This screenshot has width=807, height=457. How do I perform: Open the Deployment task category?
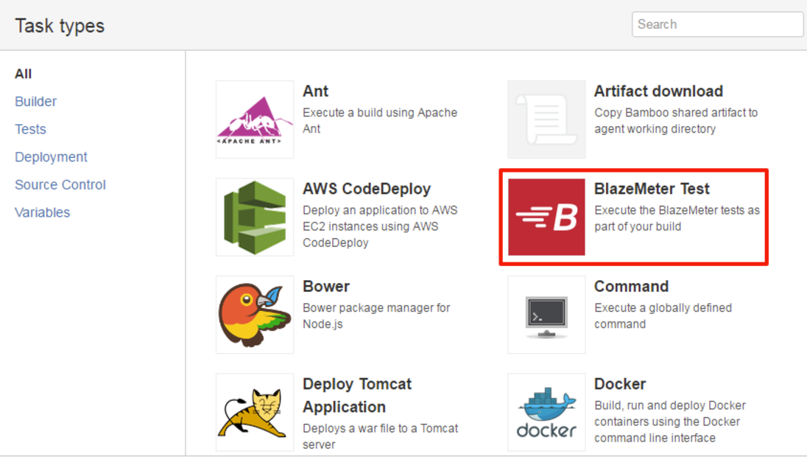tap(51, 157)
